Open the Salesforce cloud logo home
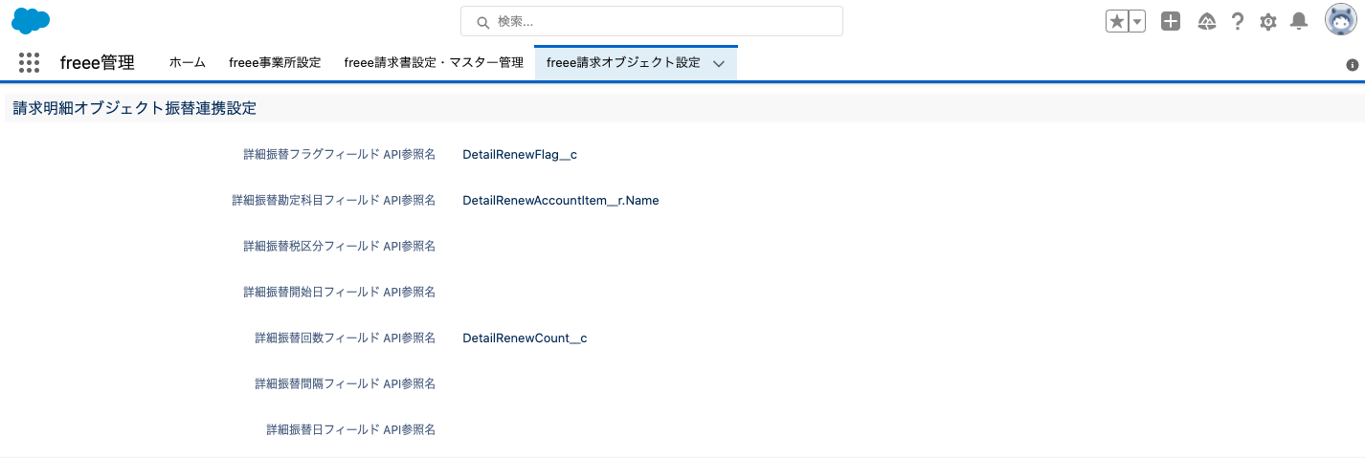The image size is (1365, 458). [31, 20]
